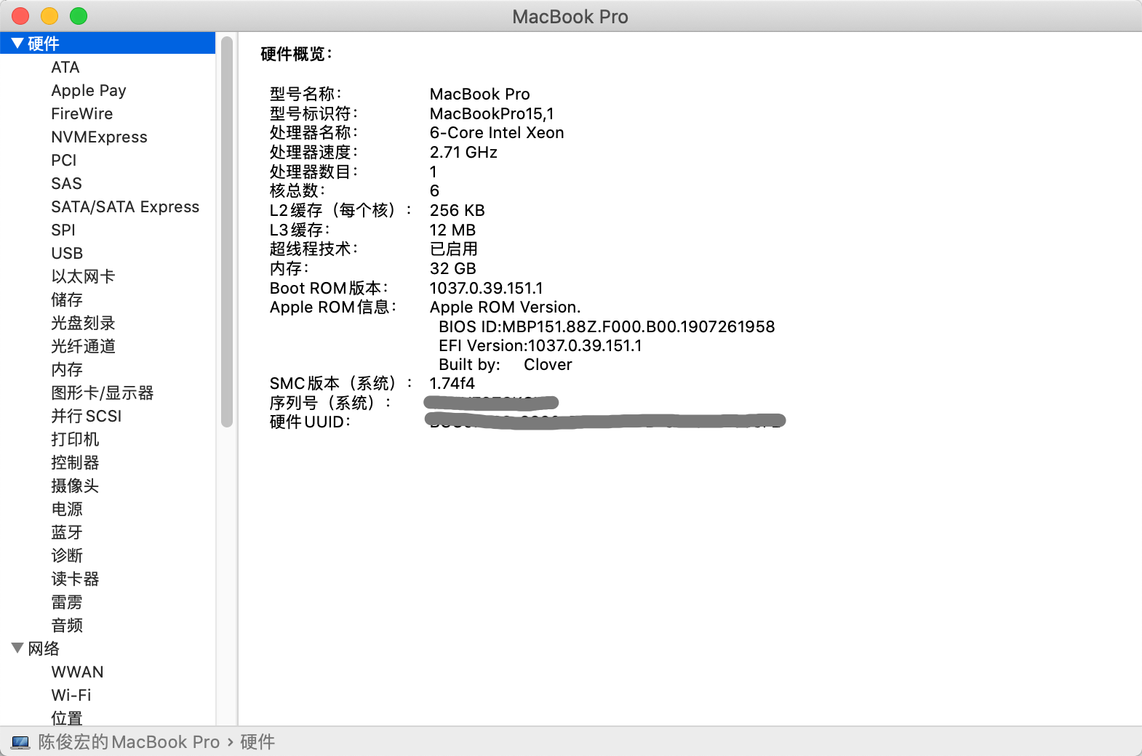Collapse the 硬件 disclosure triangle
This screenshot has height=756, width=1142.
17,43
